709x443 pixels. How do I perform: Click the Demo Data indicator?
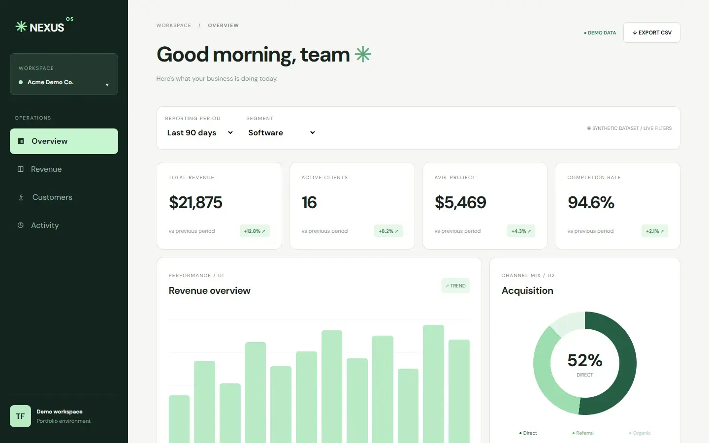(x=600, y=33)
